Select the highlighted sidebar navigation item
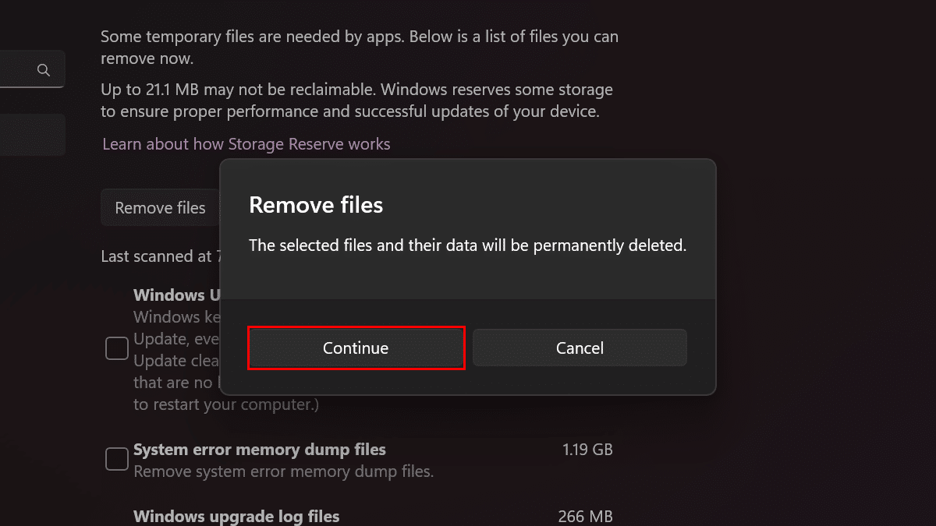 pyautogui.click(x=31, y=134)
